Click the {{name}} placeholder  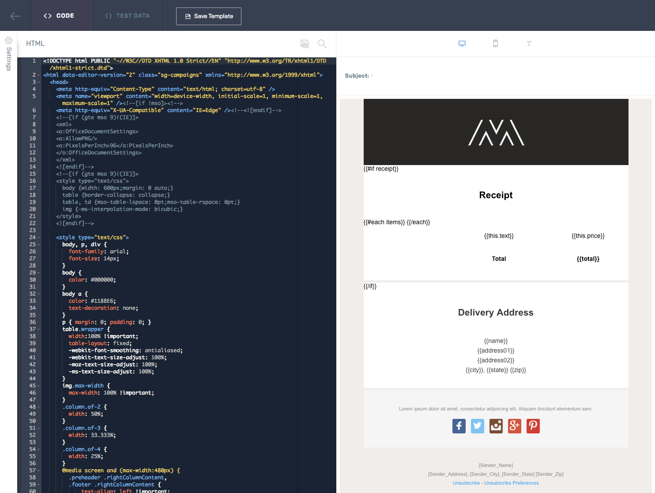[x=496, y=341]
